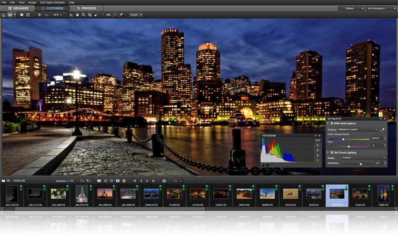Show image information icon in toolbar

pyautogui.click(x=22, y=15)
